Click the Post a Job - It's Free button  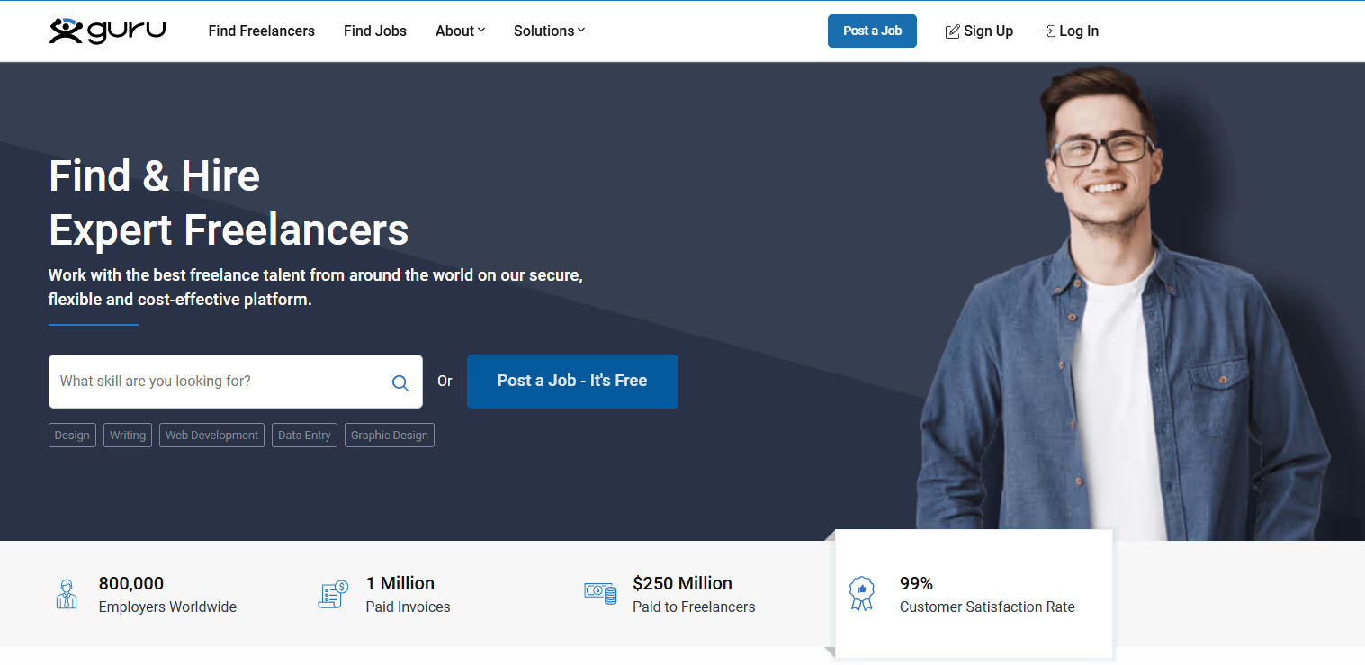(x=572, y=381)
